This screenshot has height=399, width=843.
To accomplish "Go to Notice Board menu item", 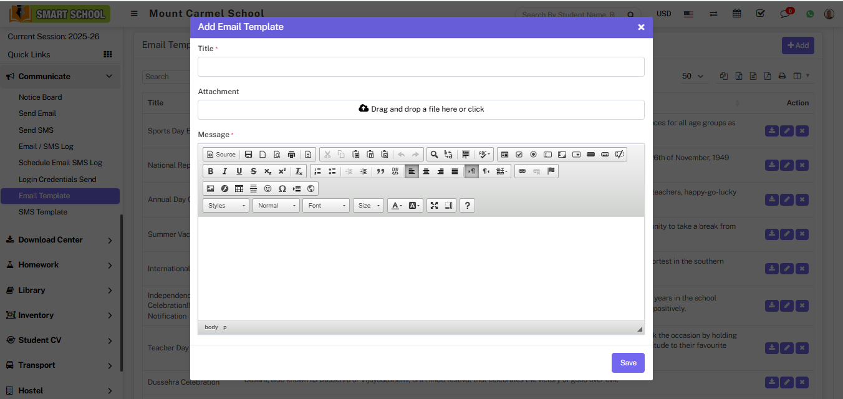I will click(40, 97).
